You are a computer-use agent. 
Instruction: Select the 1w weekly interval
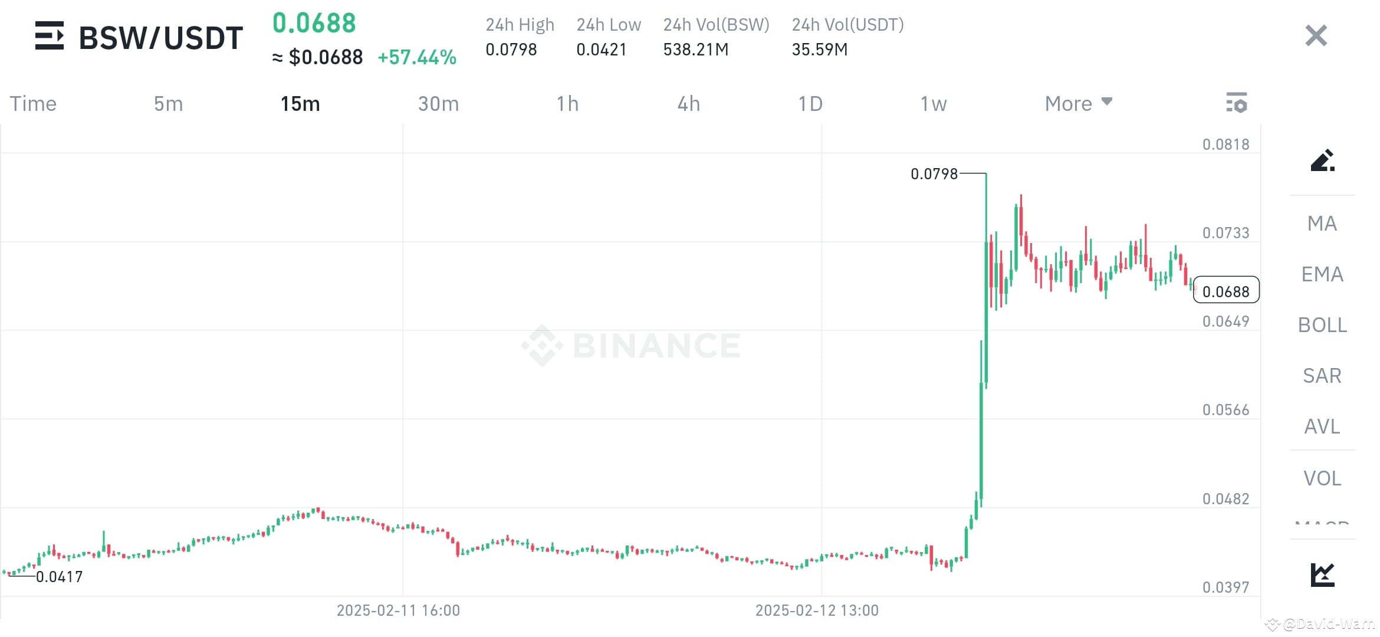point(933,103)
